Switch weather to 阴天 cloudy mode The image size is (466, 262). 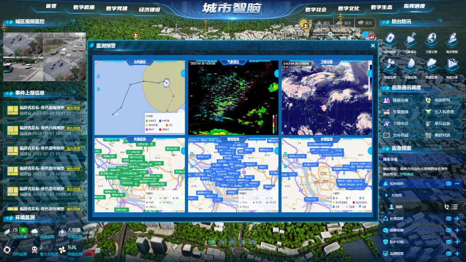tap(344, 23)
